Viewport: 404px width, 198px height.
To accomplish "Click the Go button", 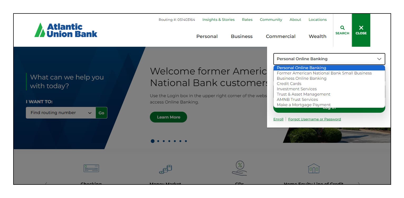I will click(x=101, y=113).
